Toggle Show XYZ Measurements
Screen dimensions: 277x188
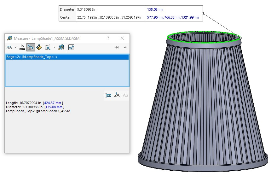tap(31, 47)
